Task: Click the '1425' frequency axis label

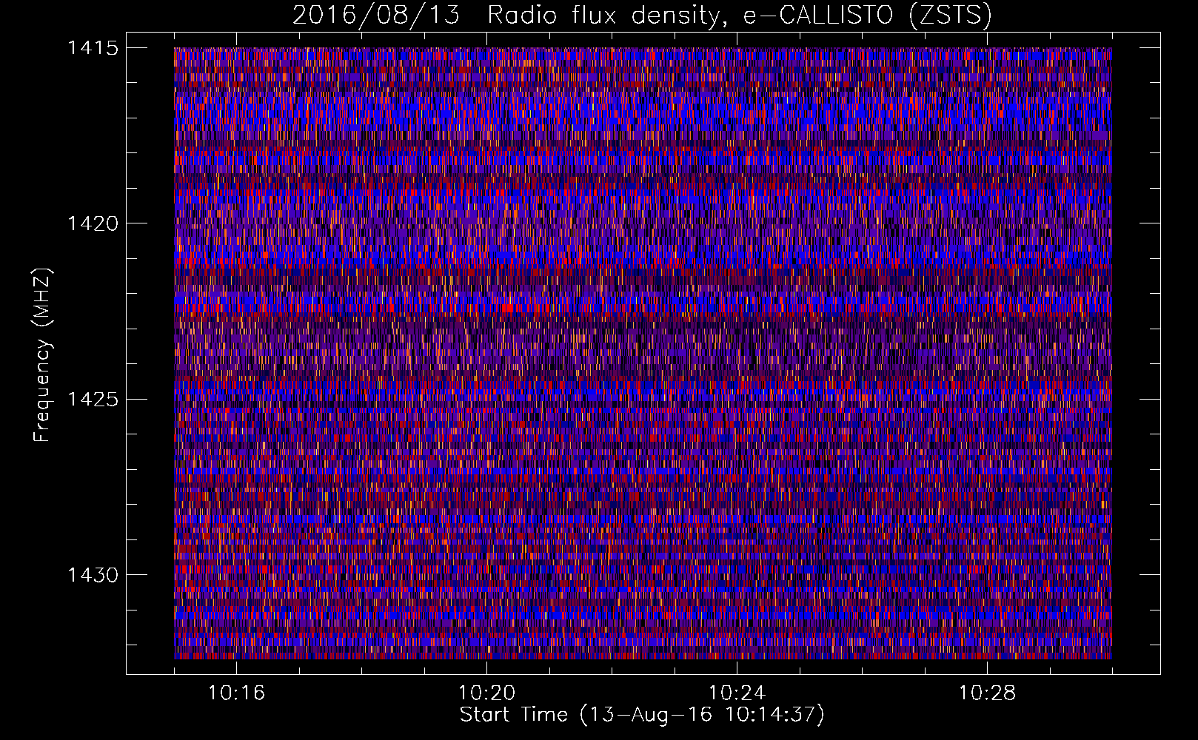Action: [93, 400]
